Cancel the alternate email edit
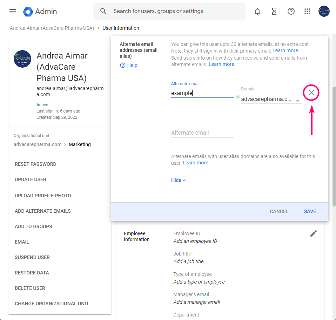Screen dimensions: 336x320 (x=279, y=211)
